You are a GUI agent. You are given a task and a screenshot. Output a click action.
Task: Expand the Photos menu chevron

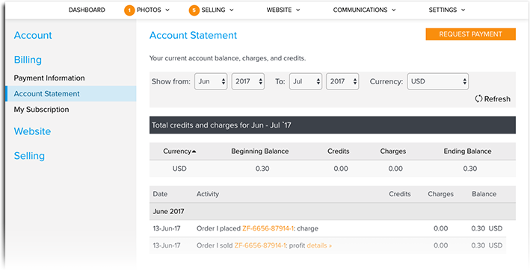(x=167, y=10)
